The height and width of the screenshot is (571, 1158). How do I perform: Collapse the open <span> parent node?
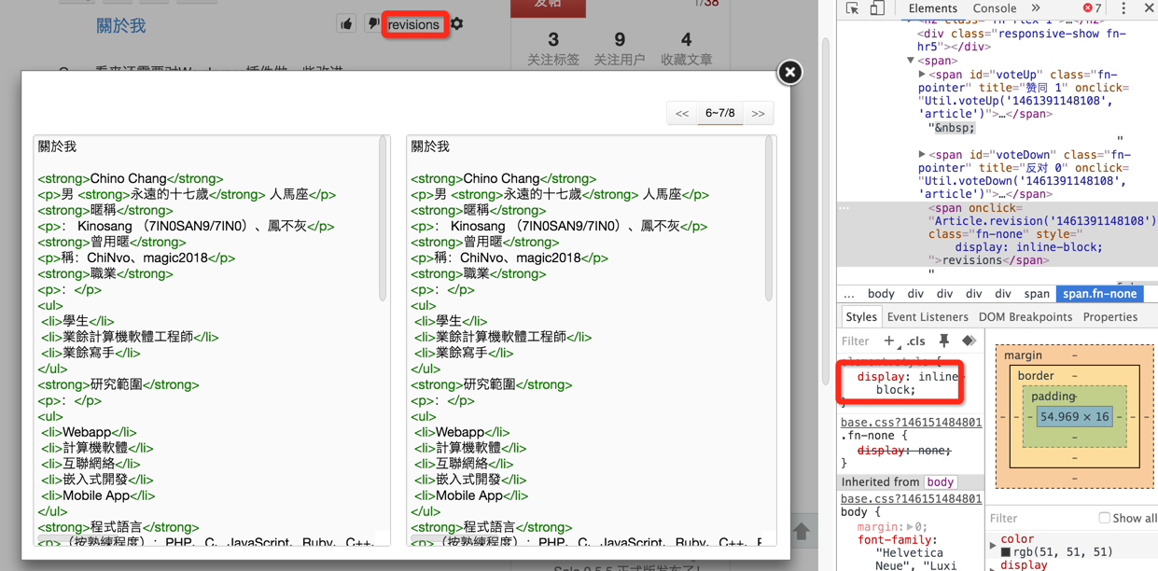pos(911,61)
